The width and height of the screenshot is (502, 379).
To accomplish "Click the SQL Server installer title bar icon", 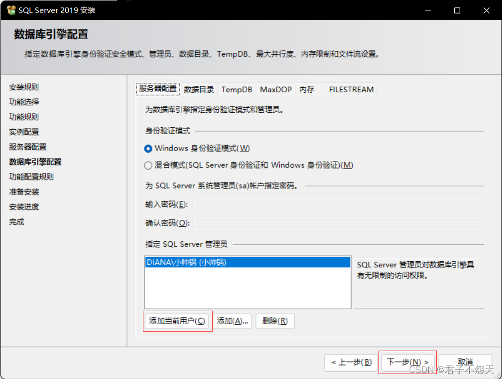I will tap(11, 10).
